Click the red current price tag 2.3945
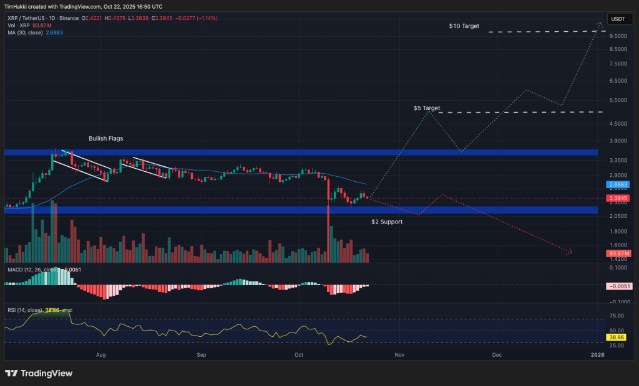Viewport: 639px width, 386px height. pyautogui.click(x=617, y=198)
